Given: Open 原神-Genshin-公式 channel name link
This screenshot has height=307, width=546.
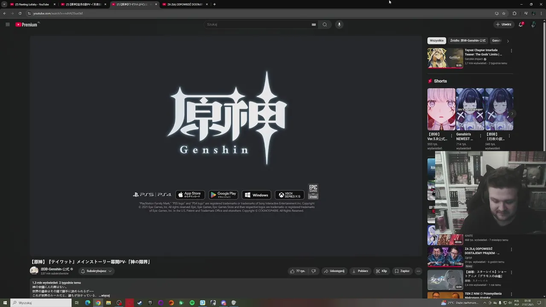Looking at the screenshot, I should click(55, 269).
